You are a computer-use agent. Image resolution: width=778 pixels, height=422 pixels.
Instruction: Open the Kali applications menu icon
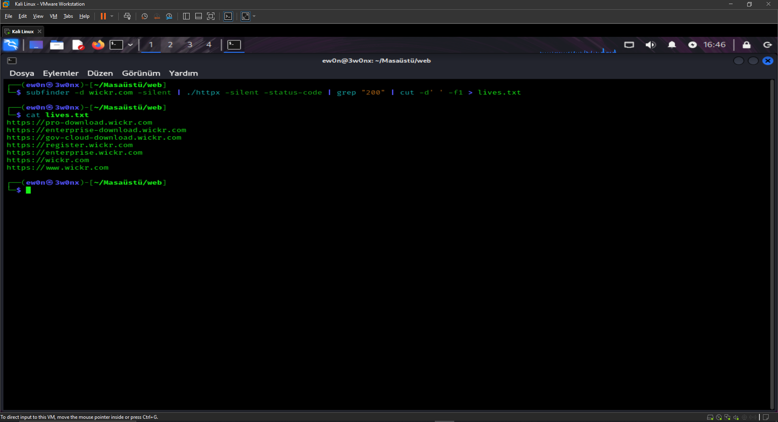point(11,45)
